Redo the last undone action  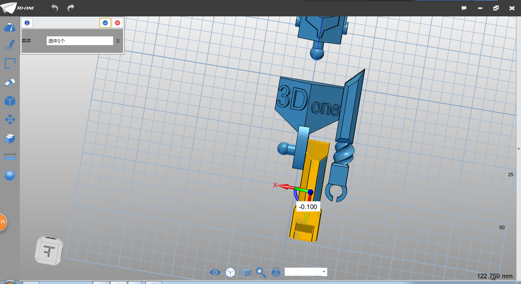[x=71, y=8]
